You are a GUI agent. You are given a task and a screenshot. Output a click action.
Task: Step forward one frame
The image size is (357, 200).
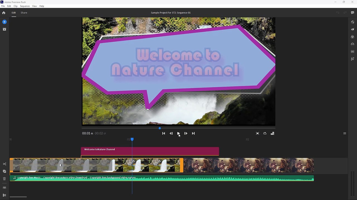click(x=186, y=133)
